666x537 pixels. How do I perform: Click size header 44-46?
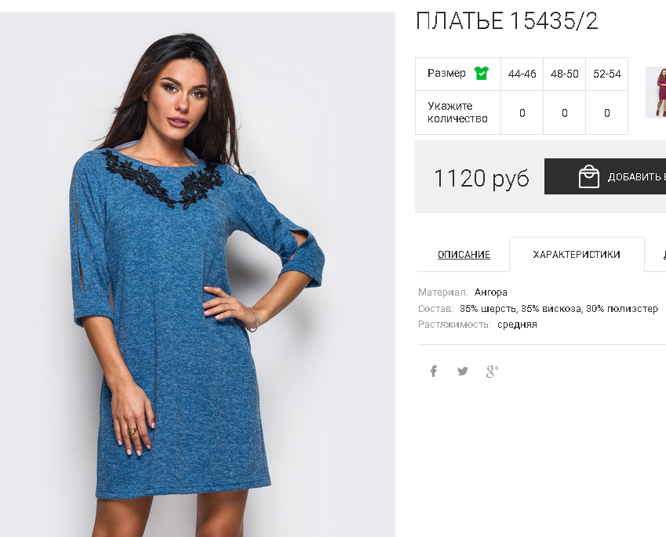coord(522,74)
